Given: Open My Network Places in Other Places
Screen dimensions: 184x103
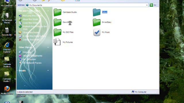Looking at the screenshot, I should (x=32, y=63).
